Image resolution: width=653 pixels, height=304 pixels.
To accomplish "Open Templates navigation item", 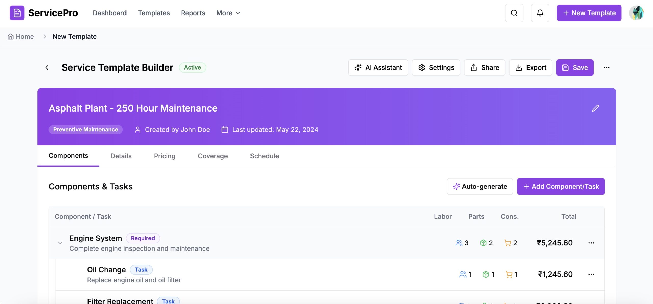I will coord(154,13).
